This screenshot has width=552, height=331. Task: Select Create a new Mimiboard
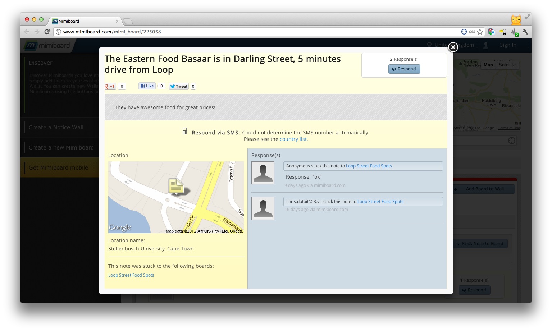point(61,148)
